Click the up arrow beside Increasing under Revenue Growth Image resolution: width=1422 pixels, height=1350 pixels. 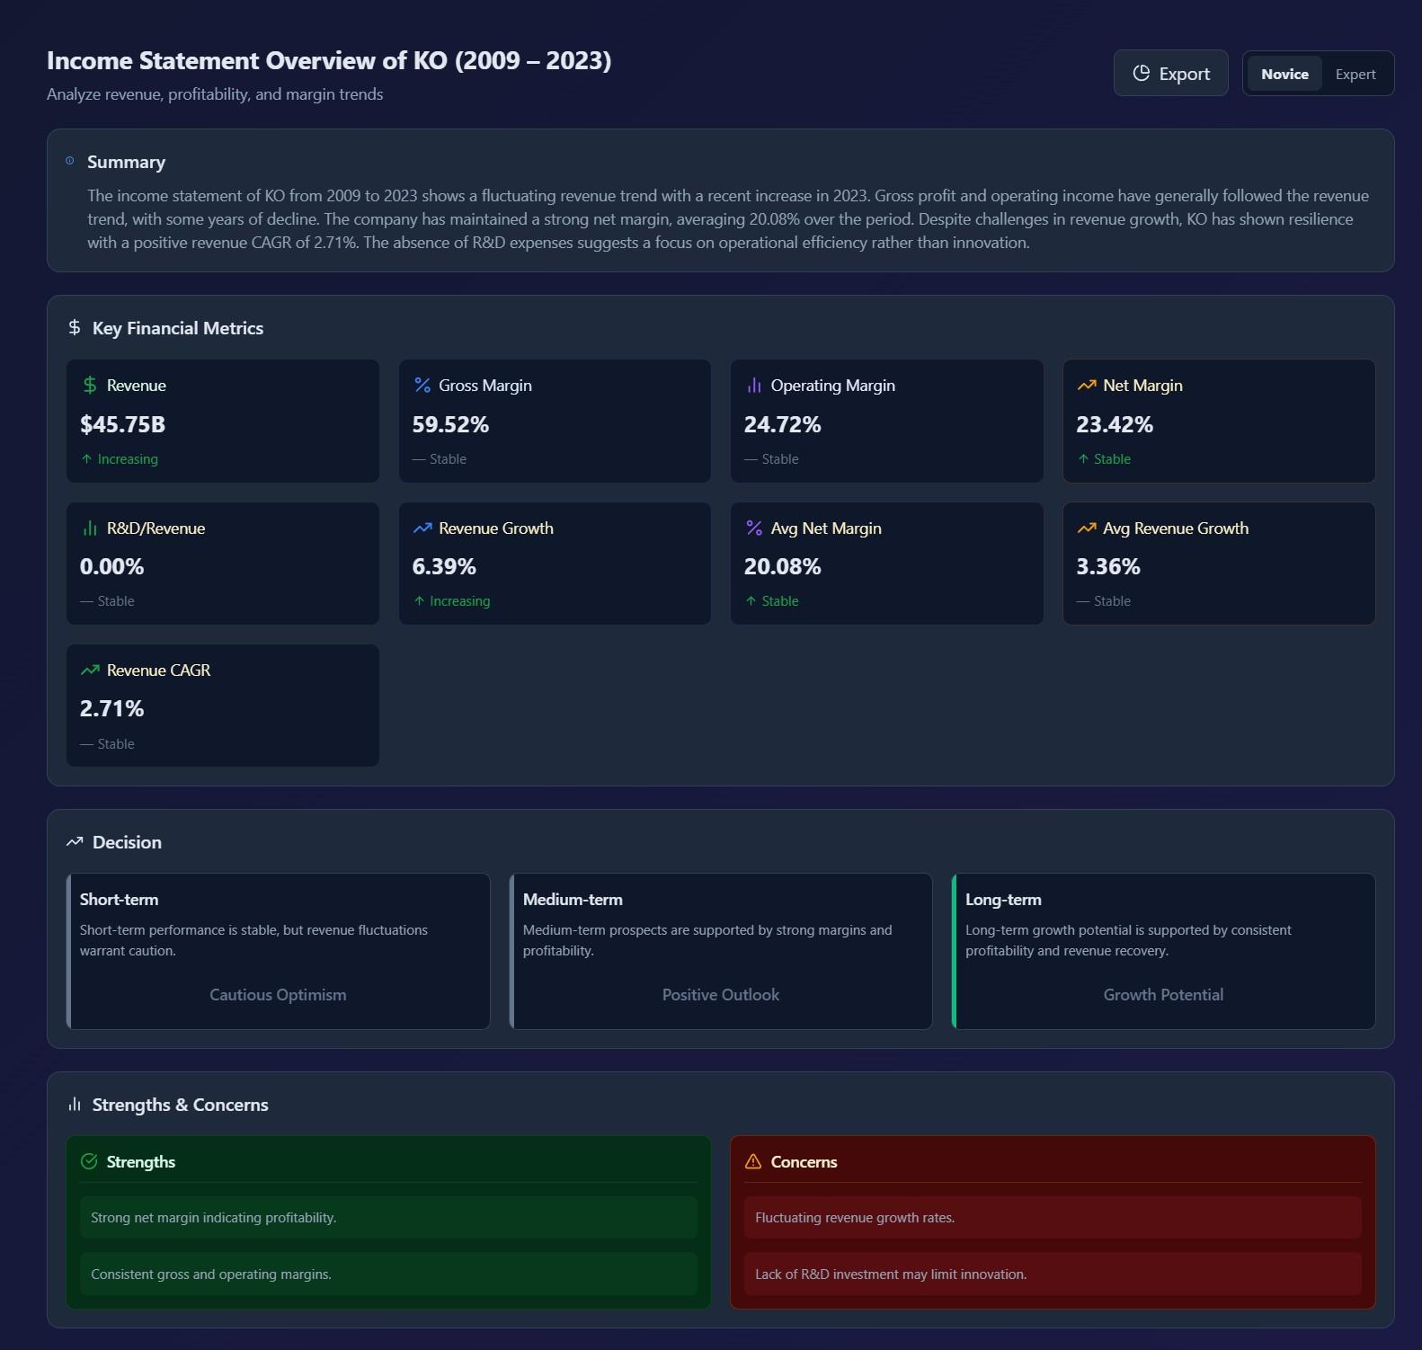[x=418, y=600]
